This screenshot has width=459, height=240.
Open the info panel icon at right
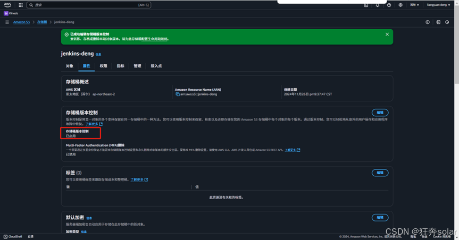click(x=428, y=22)
